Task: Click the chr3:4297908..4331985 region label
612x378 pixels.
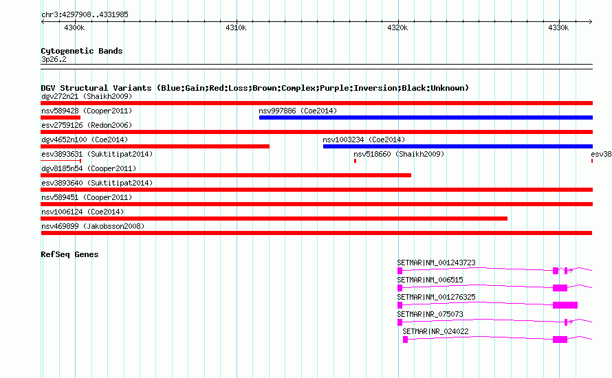Action: pyautogui.click(x=85, y=14)
